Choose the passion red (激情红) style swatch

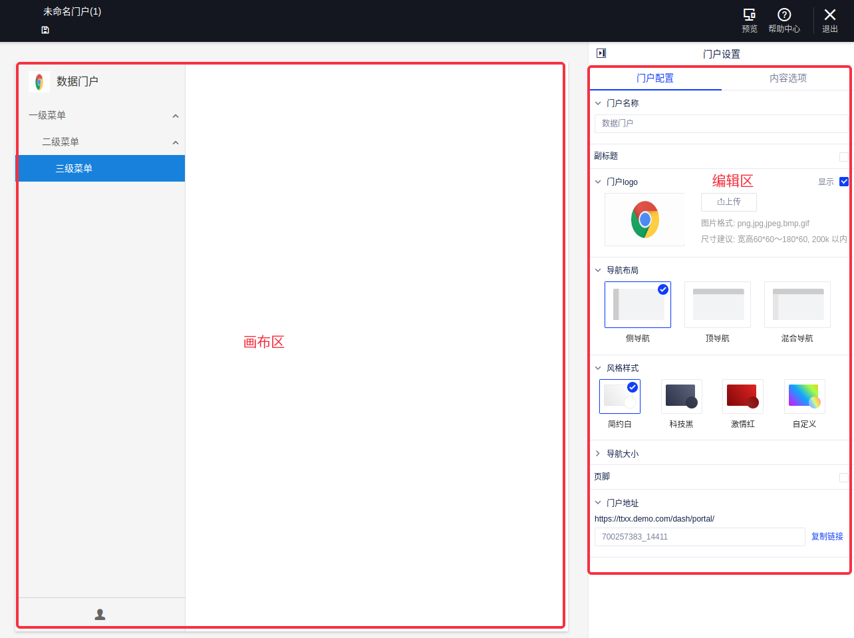[743, 397]
